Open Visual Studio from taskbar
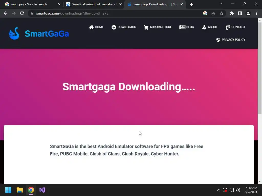 coord(42,190)
